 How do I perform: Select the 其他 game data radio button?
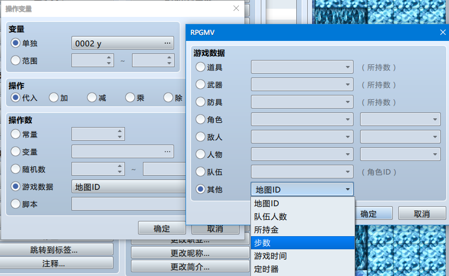[200, 189]
